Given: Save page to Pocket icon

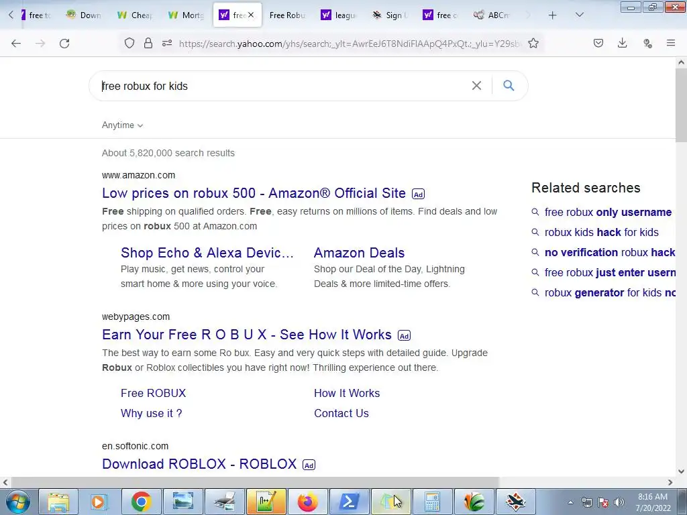Looking at the screenshot, I should click(598, 43).
